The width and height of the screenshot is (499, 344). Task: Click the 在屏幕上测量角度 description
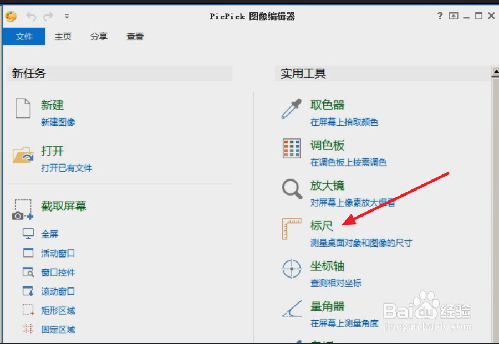pos(344,324)
